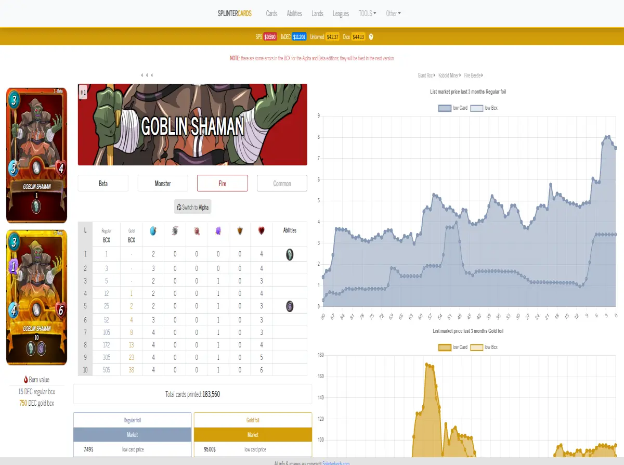Click Regular foil chart title
This screenshot has height=465, width=624.
click(x=468, y=92)
